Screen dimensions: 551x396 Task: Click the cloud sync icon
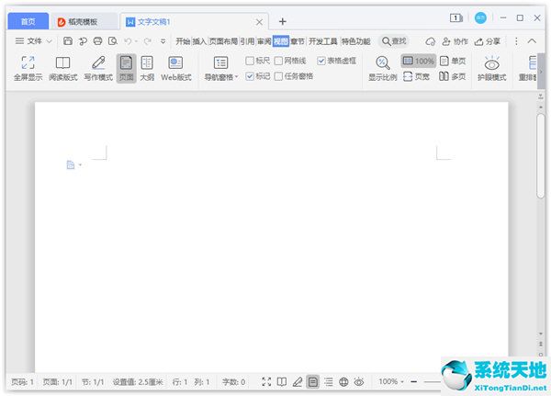click(431, 41)
